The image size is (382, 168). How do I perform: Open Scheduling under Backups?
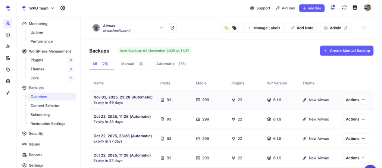(x=40, y=115)
